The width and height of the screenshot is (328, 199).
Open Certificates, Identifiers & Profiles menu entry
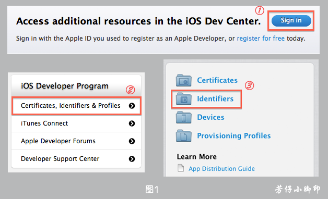click(76, 106)
